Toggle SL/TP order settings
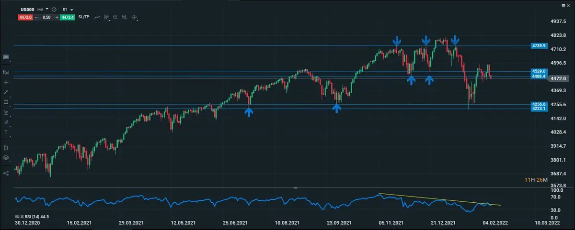 click(84, 17)
